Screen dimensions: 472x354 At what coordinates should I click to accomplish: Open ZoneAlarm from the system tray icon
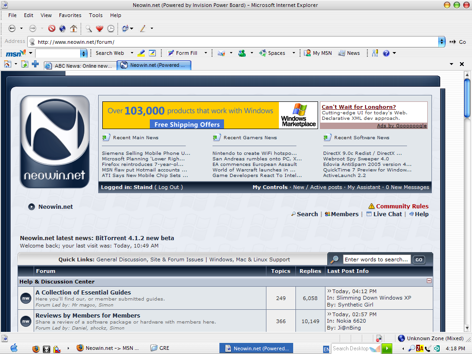(x=419, y=348)
